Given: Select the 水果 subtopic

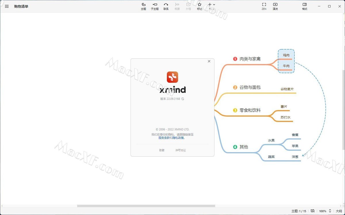Looking at the screenshot, I should [x=271, y=141].
